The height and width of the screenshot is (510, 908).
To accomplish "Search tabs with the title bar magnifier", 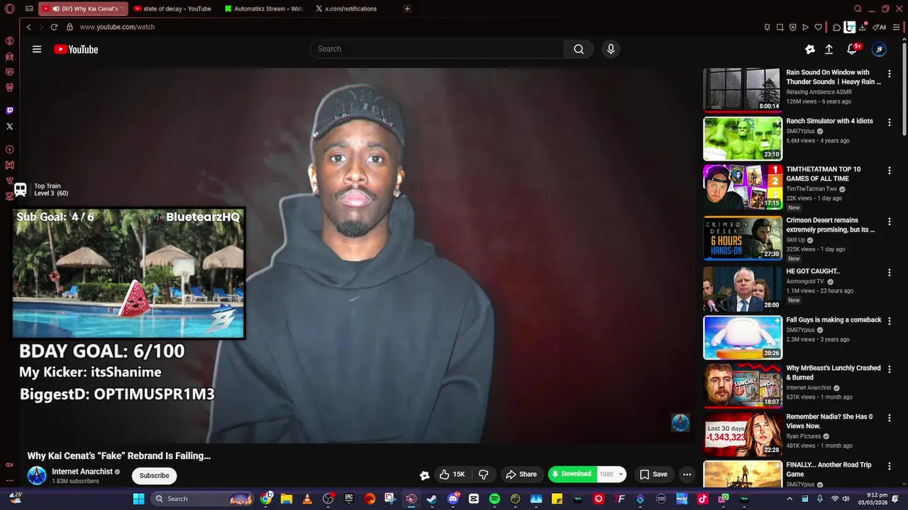I will click(x=858, y=8).
